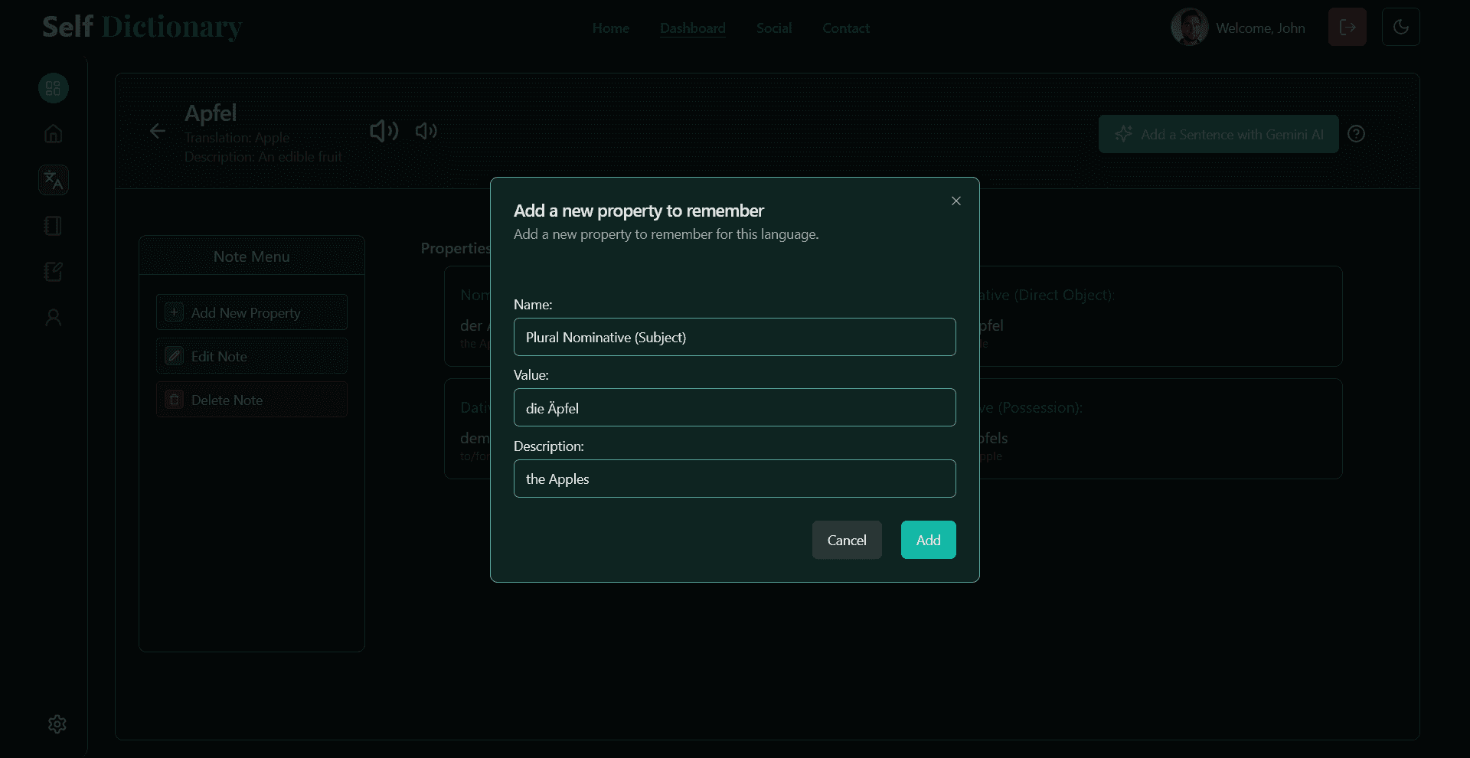Screen dimensions: 1470x758
Task: Go to the Dashboard nav link
Action: click(693, 28)
